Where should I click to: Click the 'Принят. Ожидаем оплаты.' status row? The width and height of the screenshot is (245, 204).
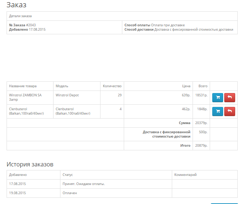click(84, 184)
